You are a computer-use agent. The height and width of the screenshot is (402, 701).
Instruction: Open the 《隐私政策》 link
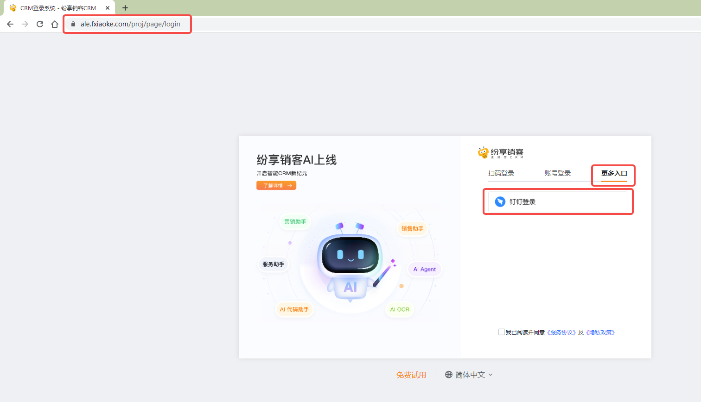(600, 333)
